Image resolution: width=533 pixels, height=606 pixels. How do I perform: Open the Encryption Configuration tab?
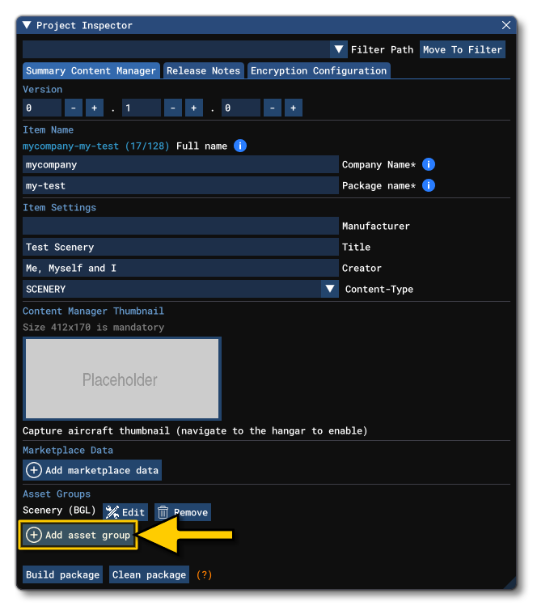pyautogui.click(x=319, y=70)
